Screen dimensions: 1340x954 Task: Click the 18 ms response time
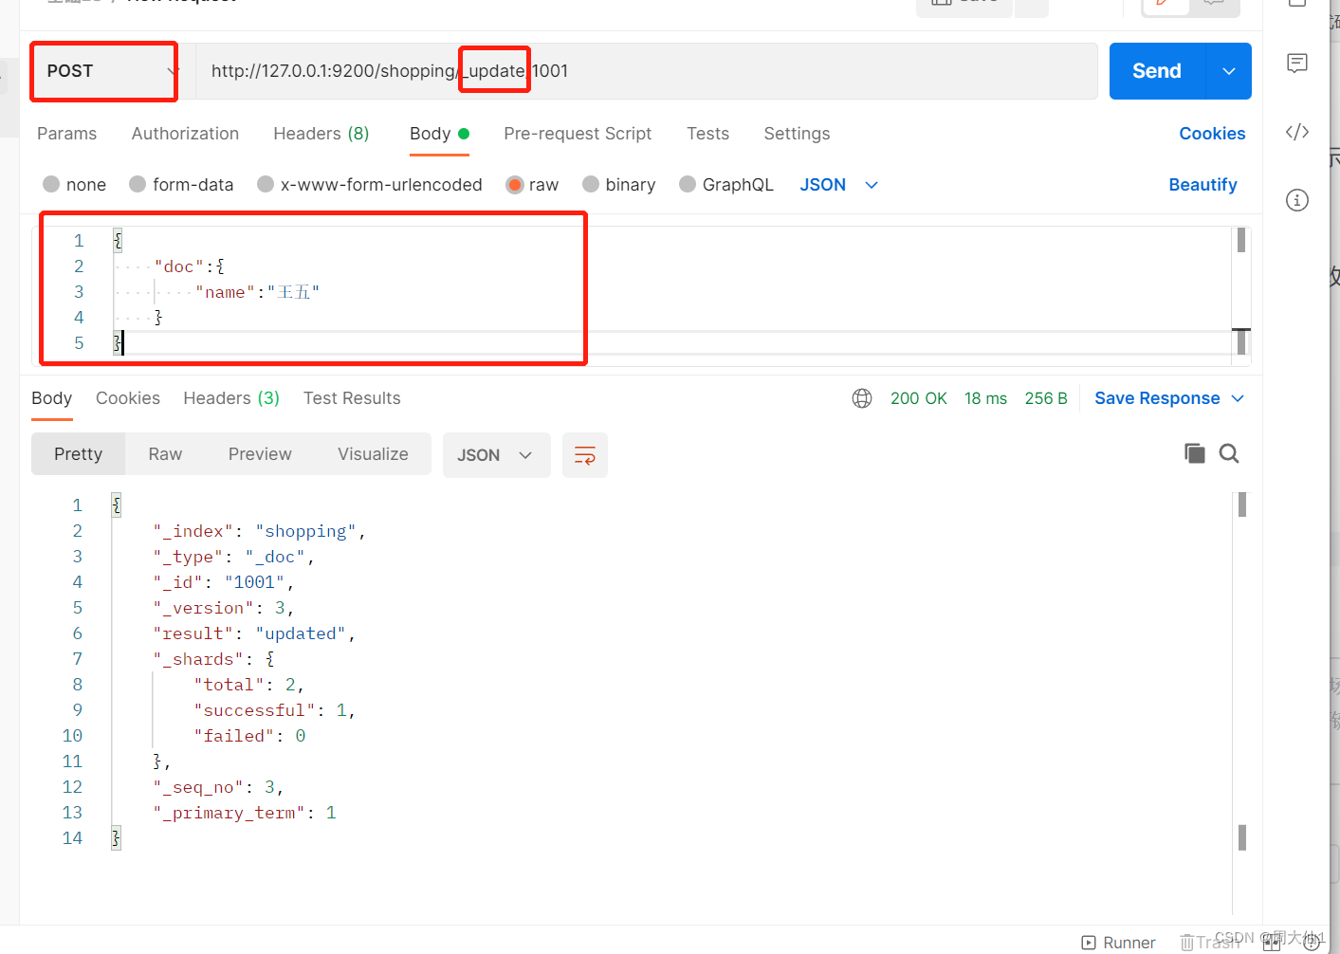(985, 398)
